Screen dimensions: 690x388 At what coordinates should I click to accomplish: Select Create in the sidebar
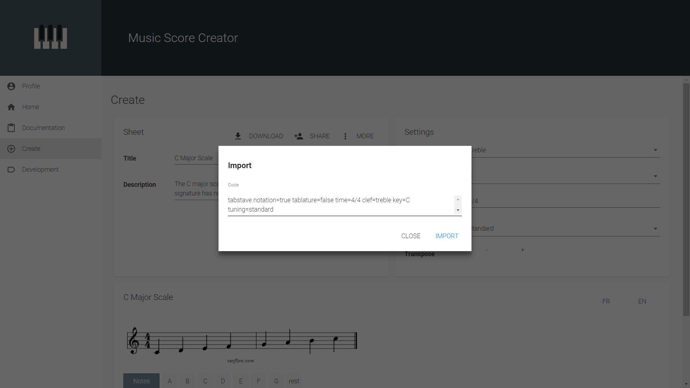(31, 148)
